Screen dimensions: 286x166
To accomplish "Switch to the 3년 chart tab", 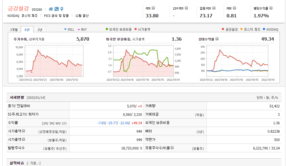I will click(40, 29).
